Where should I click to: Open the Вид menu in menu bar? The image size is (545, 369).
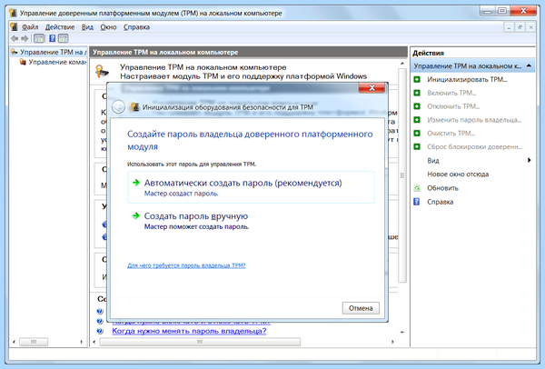pyautogui.click(x=87, y=27)
